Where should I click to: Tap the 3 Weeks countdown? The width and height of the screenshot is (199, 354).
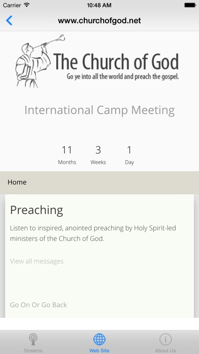click(x=98, y=155)
